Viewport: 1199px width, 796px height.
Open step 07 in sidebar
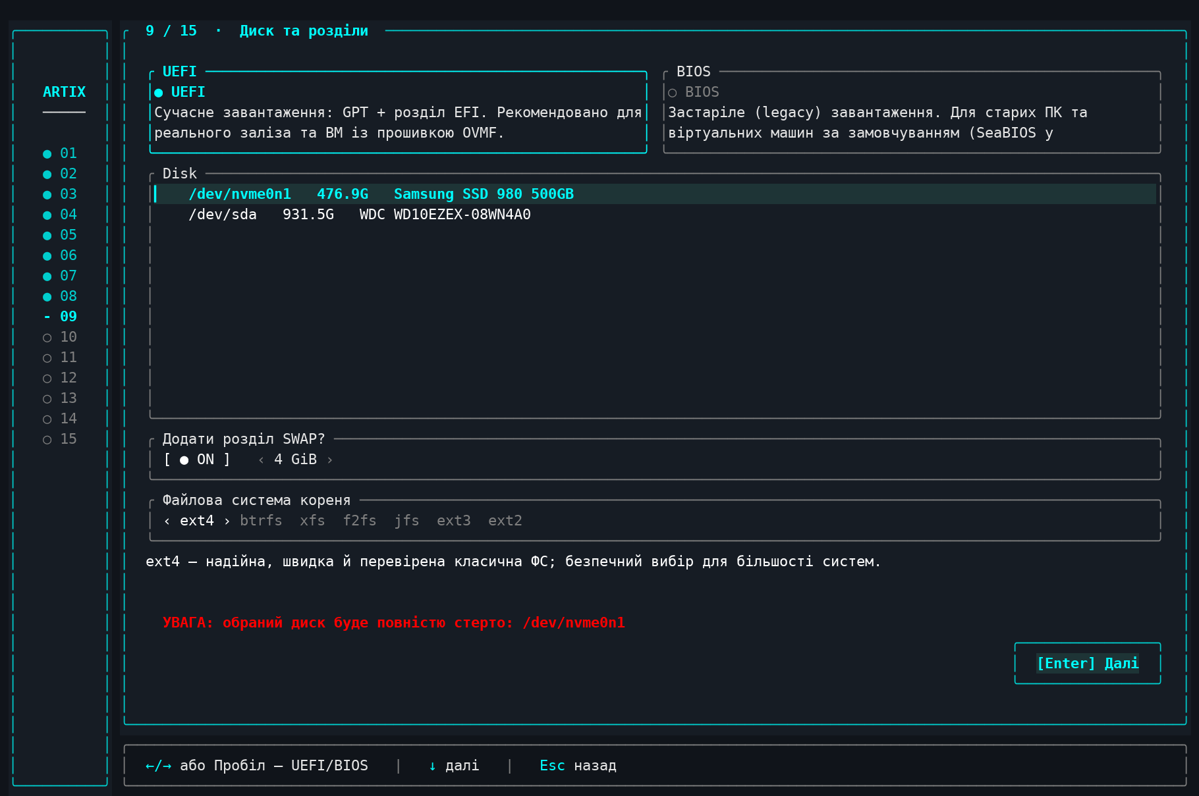[x=60, y=276]
